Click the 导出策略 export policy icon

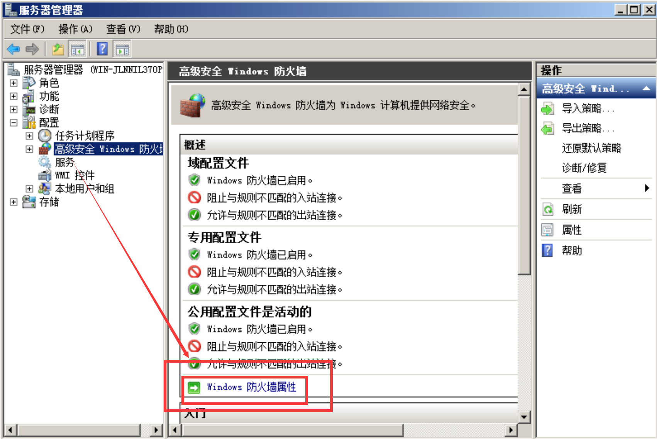click(547, 128)
